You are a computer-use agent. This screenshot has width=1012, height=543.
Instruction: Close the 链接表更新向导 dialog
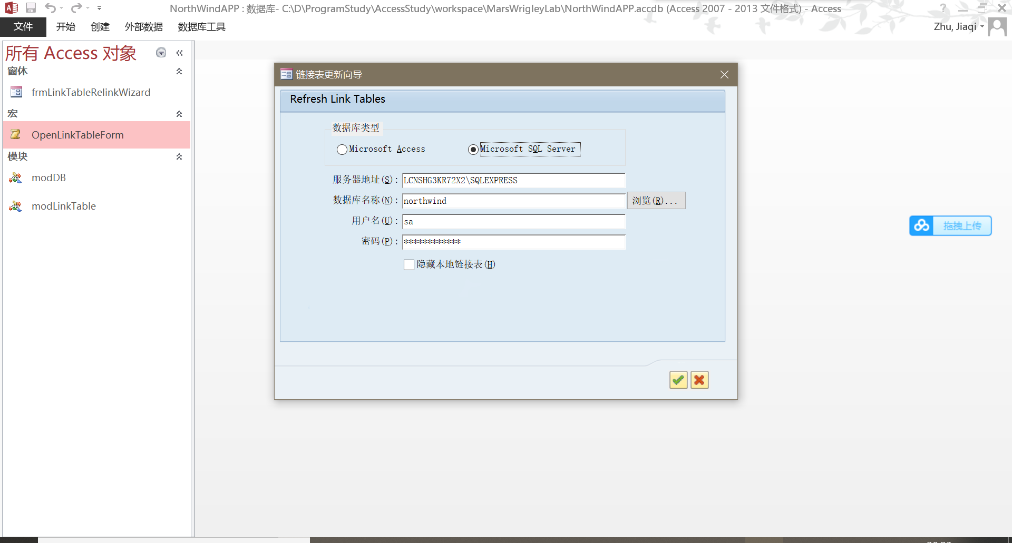coord(724,75)
